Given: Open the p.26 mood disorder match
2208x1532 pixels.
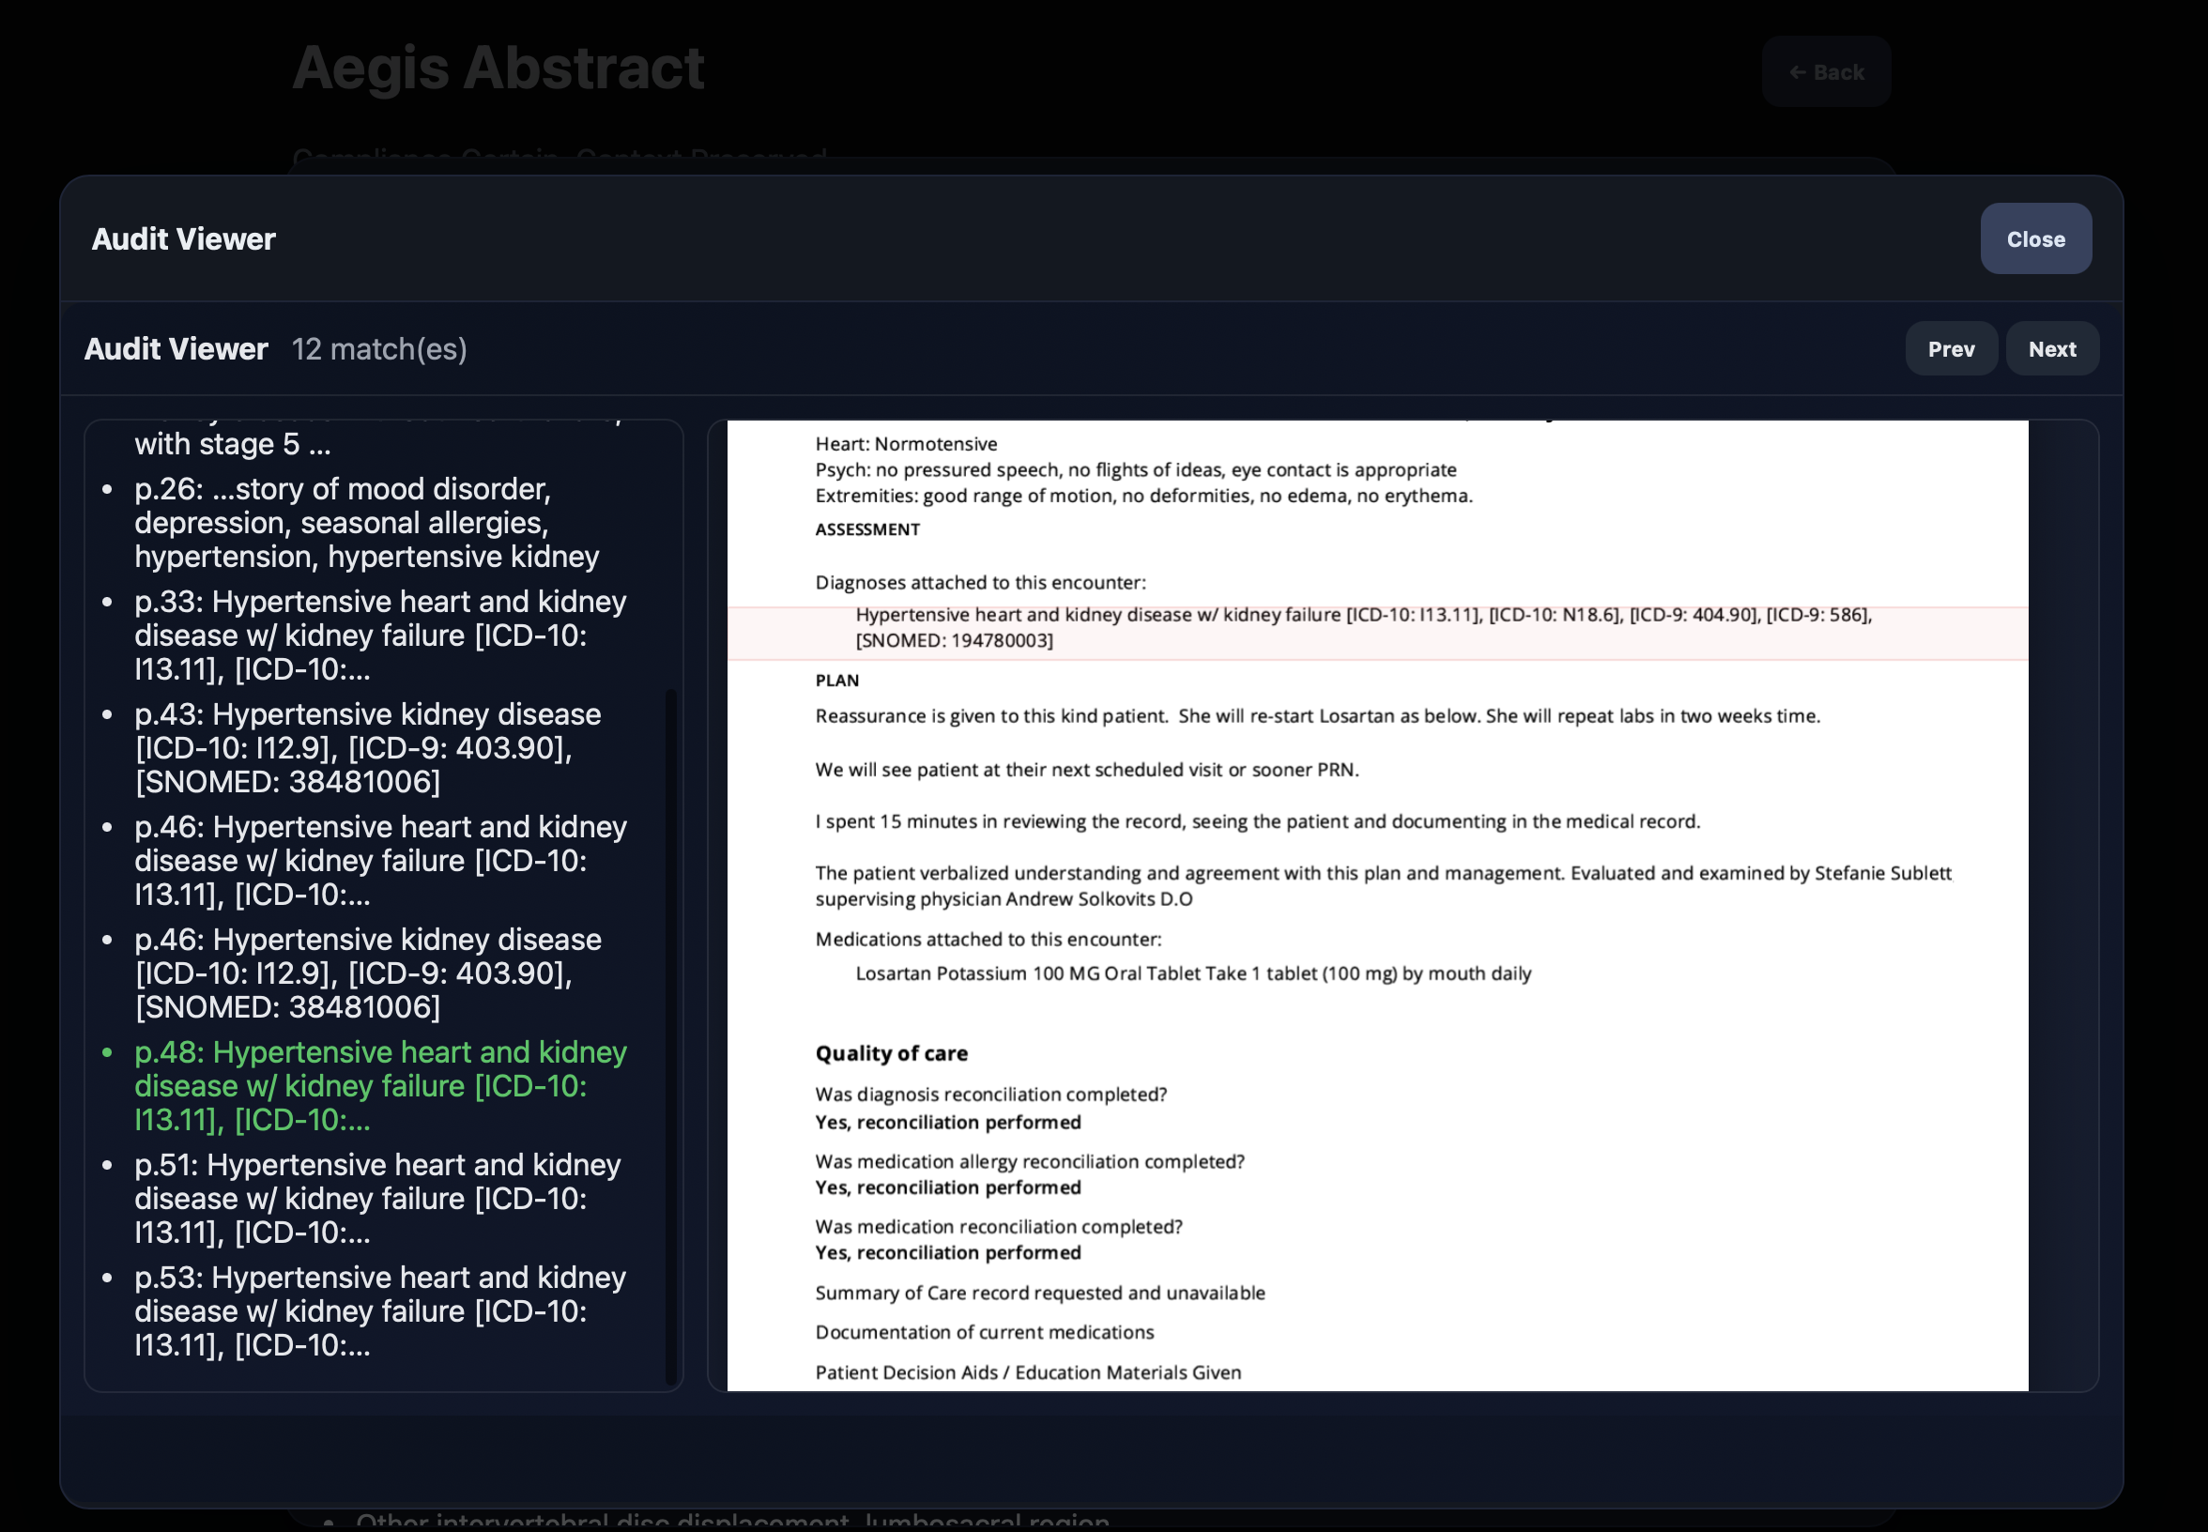Looking at the screenshot, I should pos(367,522).
